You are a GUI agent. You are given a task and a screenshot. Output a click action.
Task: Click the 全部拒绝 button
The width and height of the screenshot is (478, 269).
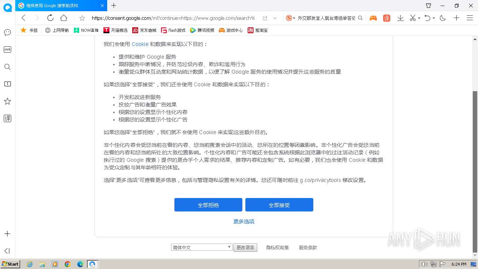[208, 205]
